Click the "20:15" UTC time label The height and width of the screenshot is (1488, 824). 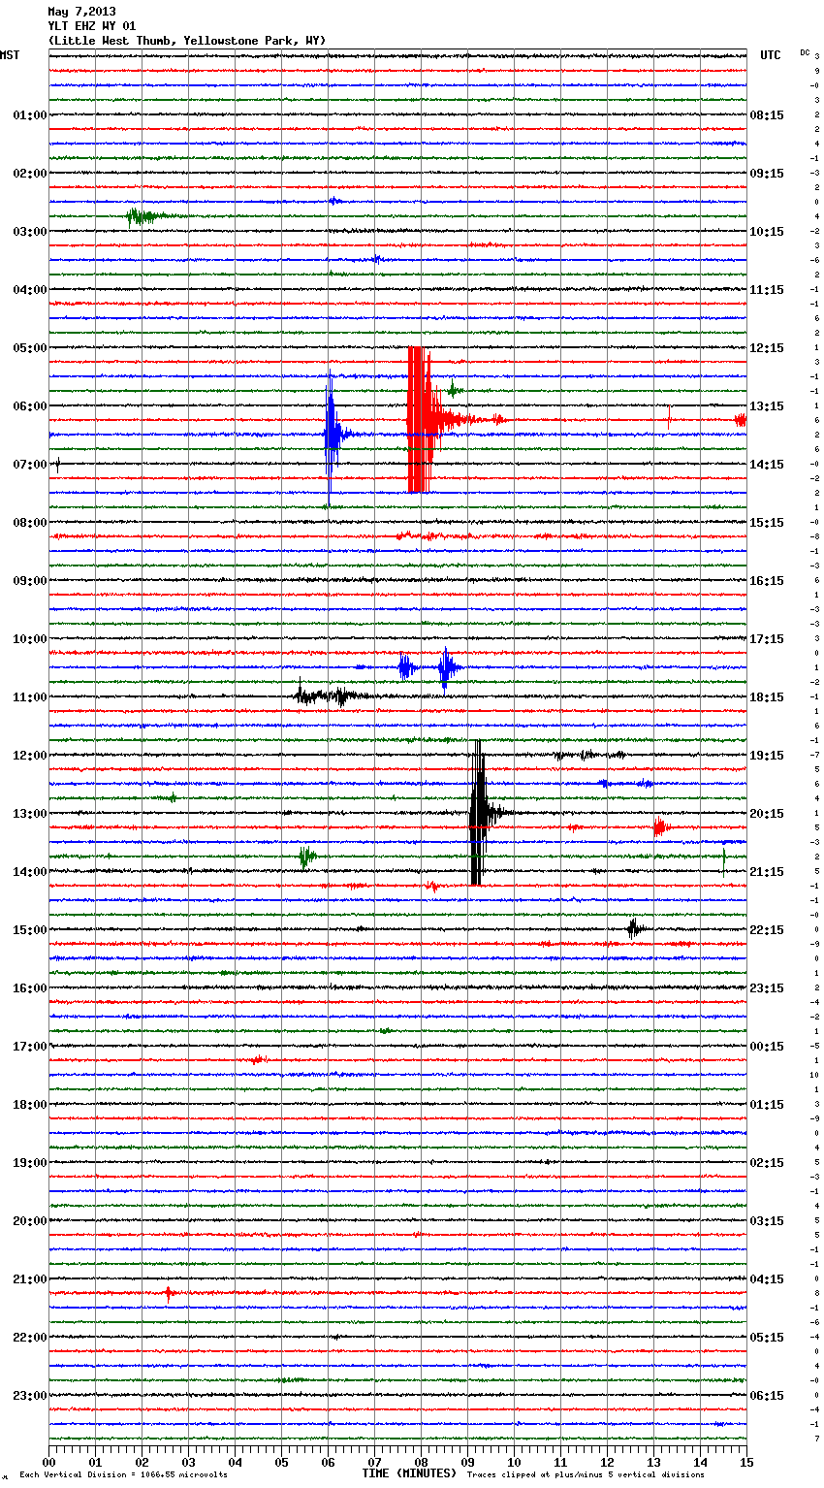click(x=767, y=814)
